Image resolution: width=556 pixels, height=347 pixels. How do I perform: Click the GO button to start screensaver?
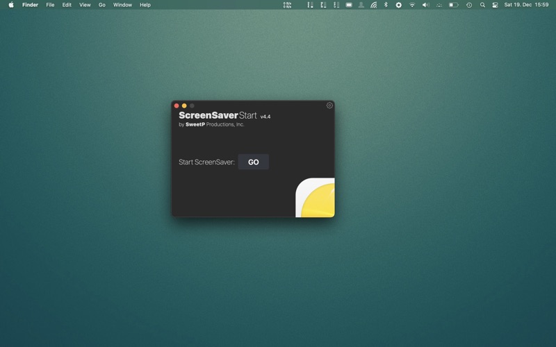coord(253,162)
